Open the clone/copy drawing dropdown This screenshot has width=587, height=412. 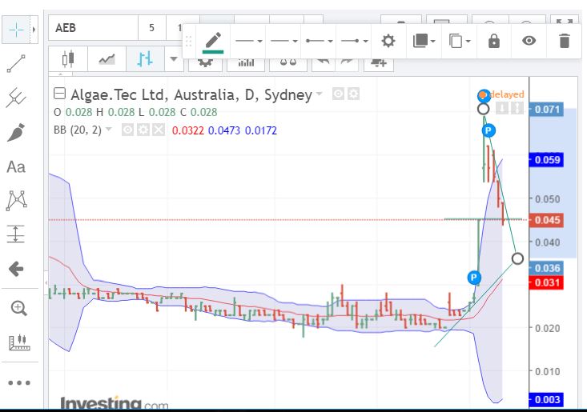pyautogui.click(x=460, y=41)
